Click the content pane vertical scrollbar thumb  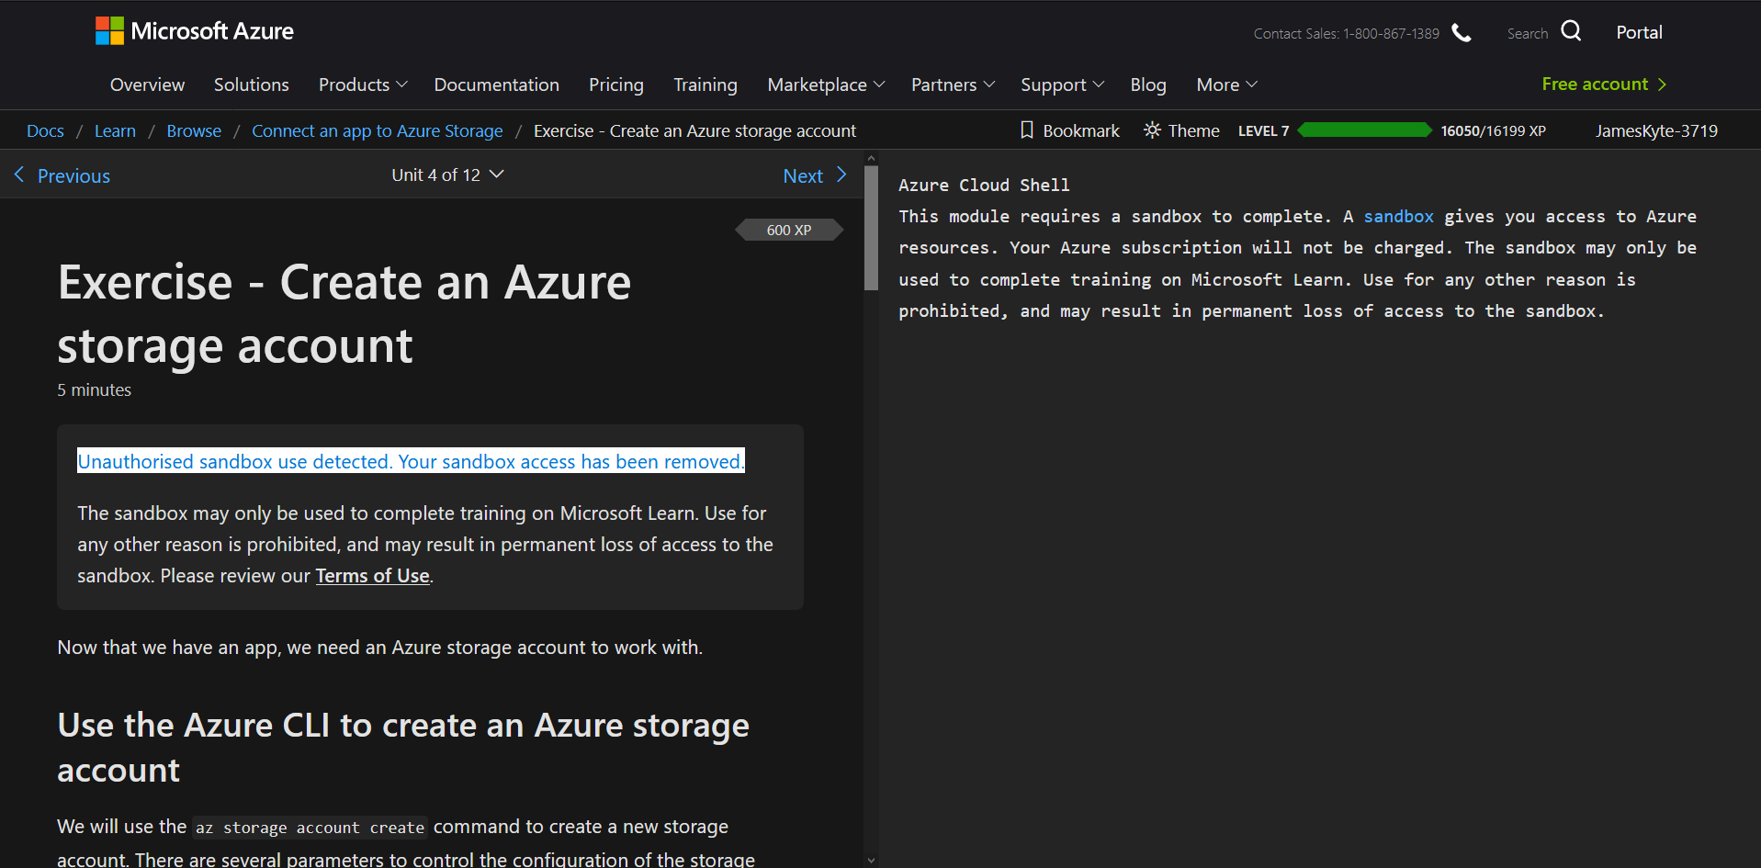pyautogui.click(x=871, y=228)
